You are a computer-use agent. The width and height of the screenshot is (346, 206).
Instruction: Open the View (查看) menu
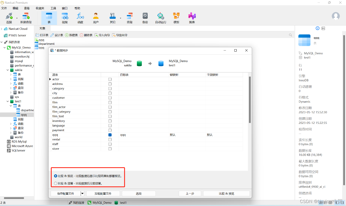pyautogui.click(x=27, y=8)
